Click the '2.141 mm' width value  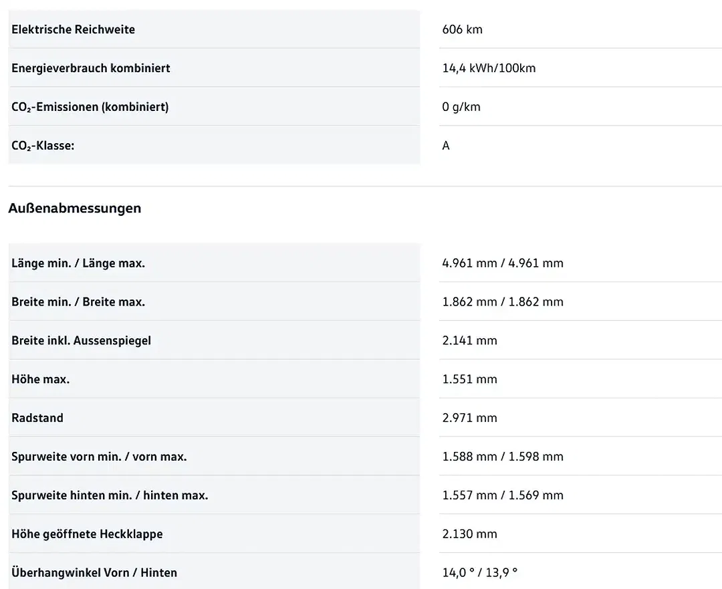click(x=470, y=340)
